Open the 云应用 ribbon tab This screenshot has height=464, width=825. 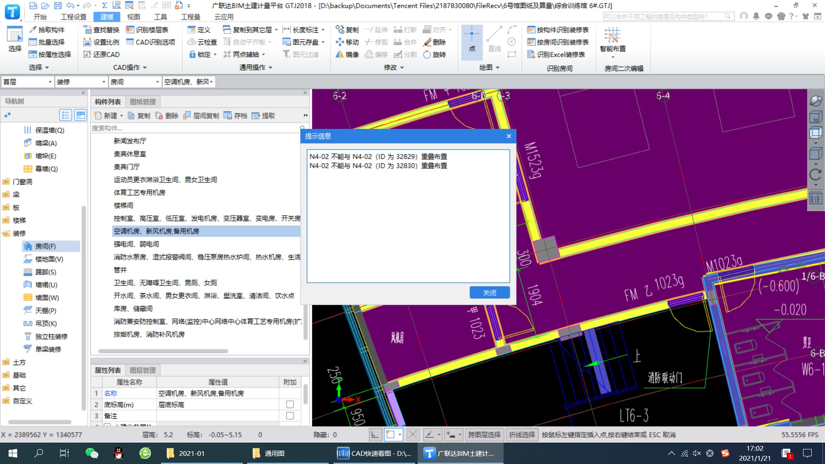coord(224,17)
